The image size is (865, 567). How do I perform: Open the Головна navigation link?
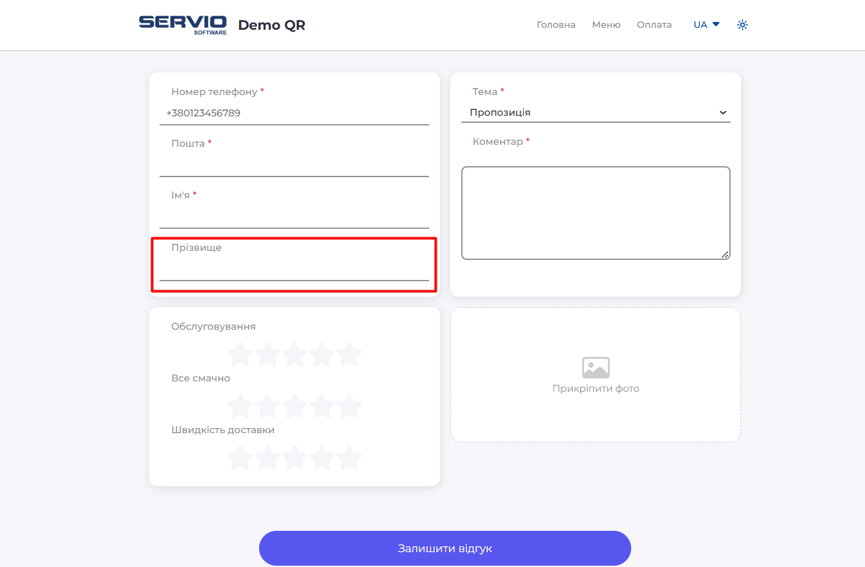point(556,25)
